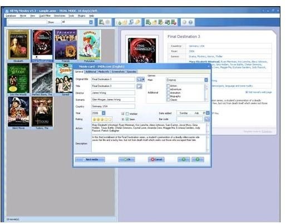Open the Database menu
The width and height of the screenshot is (286, 224).
(11, 16)
